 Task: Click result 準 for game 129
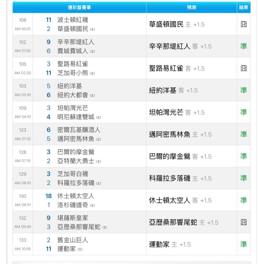[244, 178]
